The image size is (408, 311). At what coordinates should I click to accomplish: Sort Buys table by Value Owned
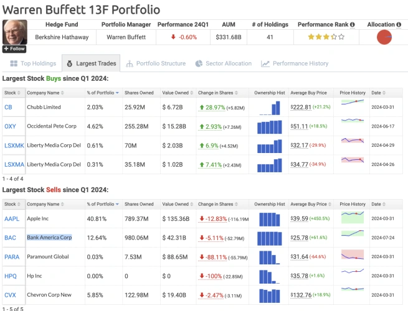[178, 93]
